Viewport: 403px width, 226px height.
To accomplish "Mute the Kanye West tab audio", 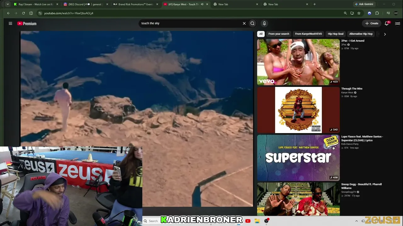I will [202, 4].
